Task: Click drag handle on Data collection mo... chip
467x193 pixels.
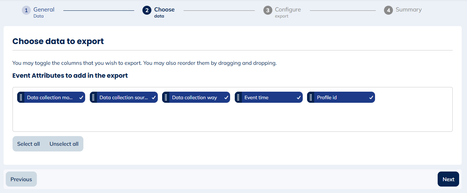Action: [x=21, y=97]
